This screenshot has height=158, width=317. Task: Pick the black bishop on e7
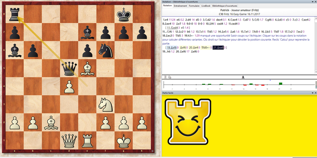pos(87,32)
